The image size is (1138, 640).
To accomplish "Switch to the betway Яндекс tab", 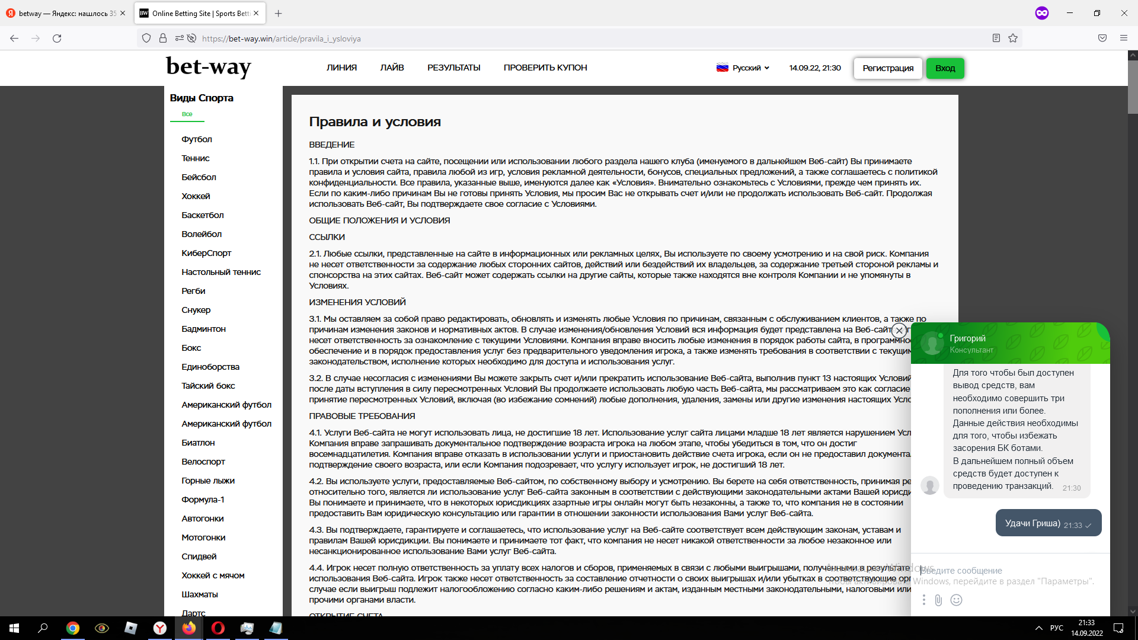I will pos(66,13).
